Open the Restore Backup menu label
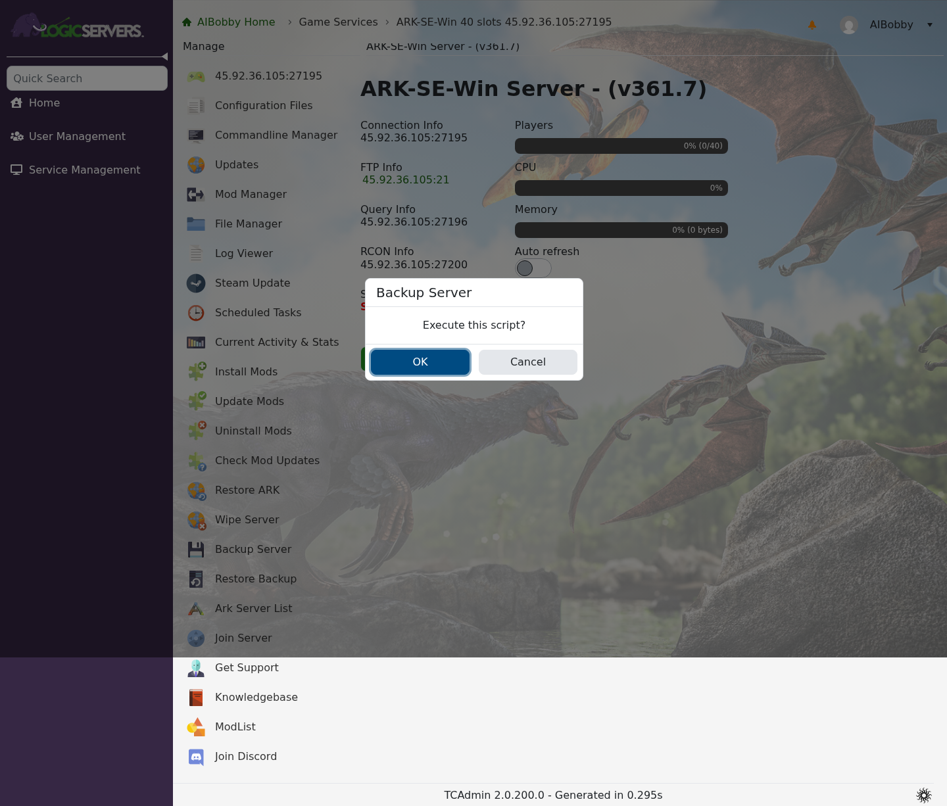 [256, 579]
